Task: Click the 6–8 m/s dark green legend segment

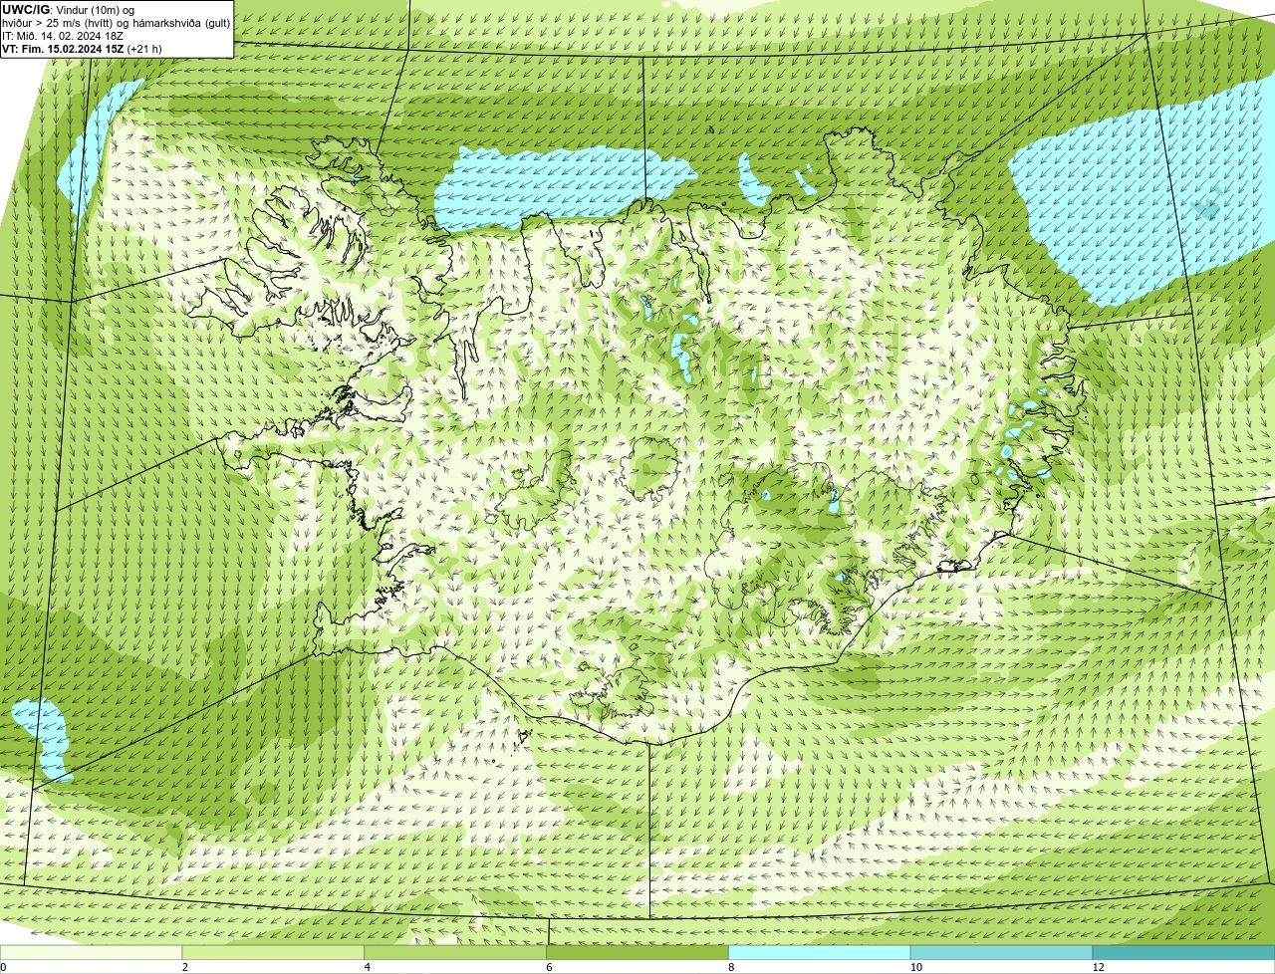Action: pyautogui.click(x=637, y=952)
